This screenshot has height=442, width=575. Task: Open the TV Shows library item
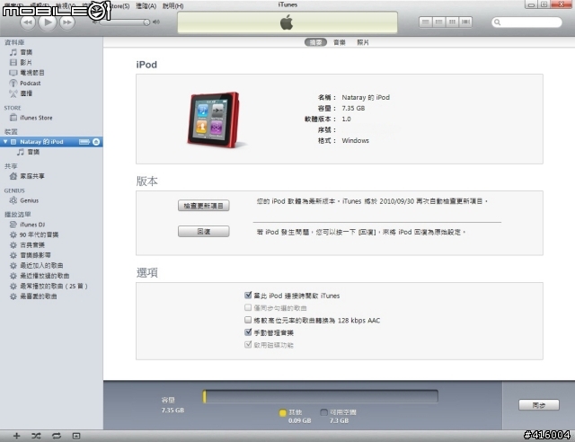(x=31, y=73)
